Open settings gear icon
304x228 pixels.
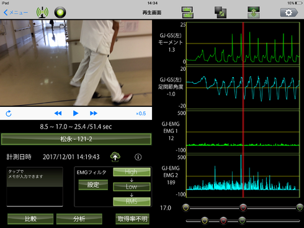tap(289, 12)
